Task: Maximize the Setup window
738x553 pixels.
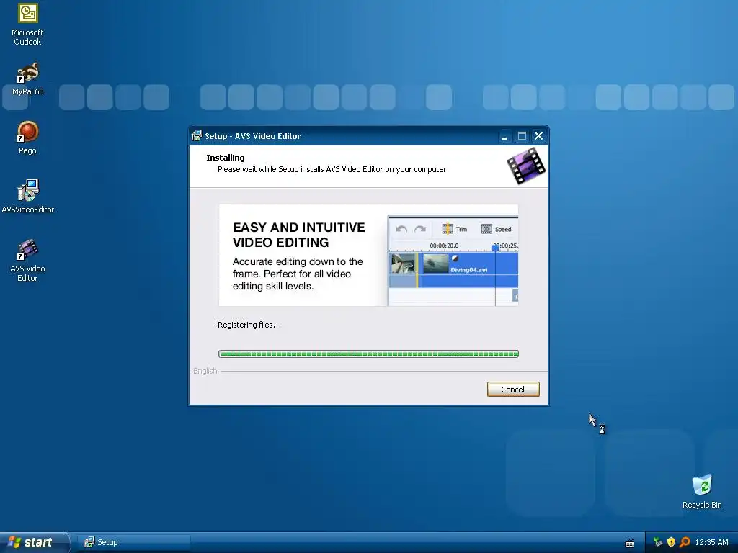Action: point(522,136)
